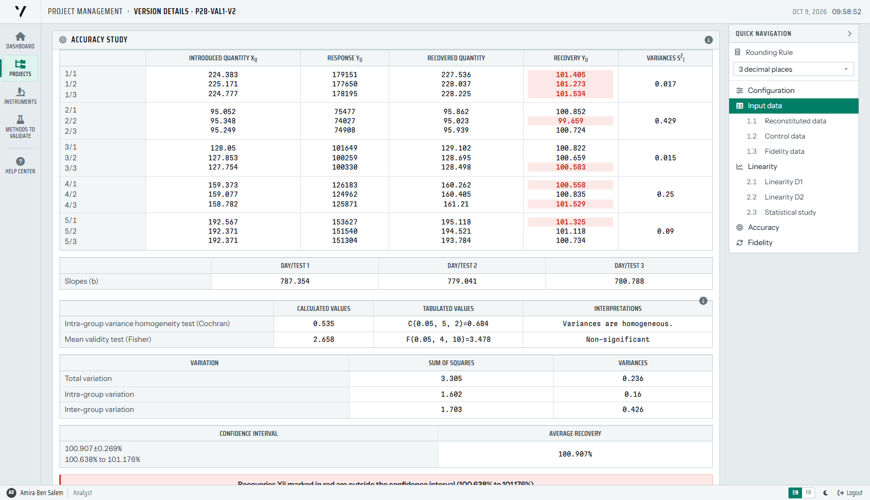Viewport: 870px width, 500px height.
Task: Switch language to EN
Action: coord(796,493)
